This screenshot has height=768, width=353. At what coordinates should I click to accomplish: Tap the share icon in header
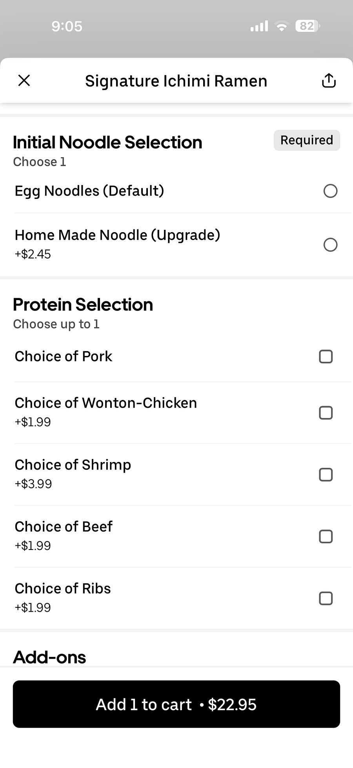(x=329, y=81)
